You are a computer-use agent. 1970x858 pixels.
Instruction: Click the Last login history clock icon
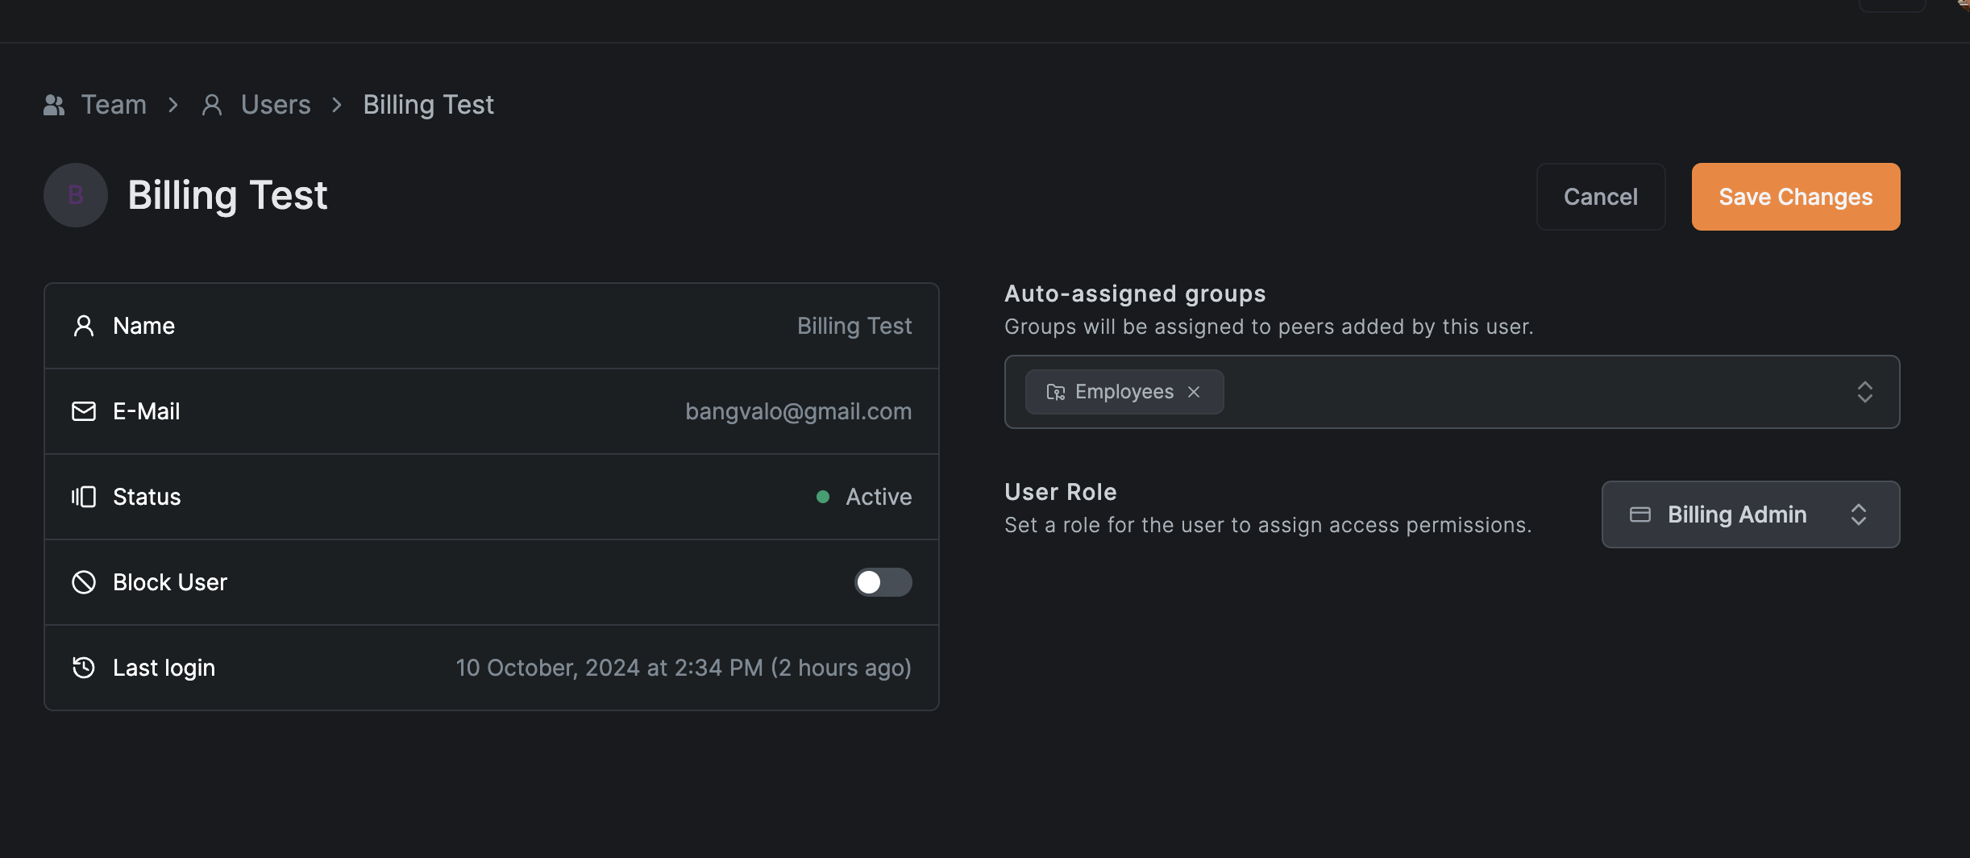point(84,668)
